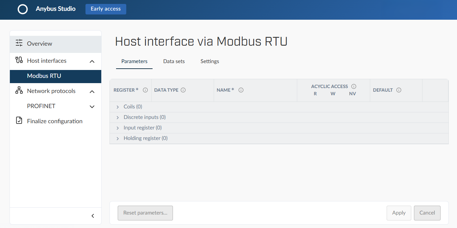Click the info icon beside NAME
The width and height of the screenshot is (457, 228).
(x=241, y=90)
